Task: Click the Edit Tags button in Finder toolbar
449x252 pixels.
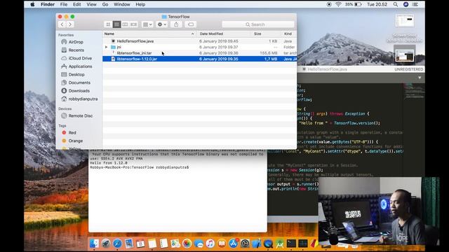Action: click(191, 24)
